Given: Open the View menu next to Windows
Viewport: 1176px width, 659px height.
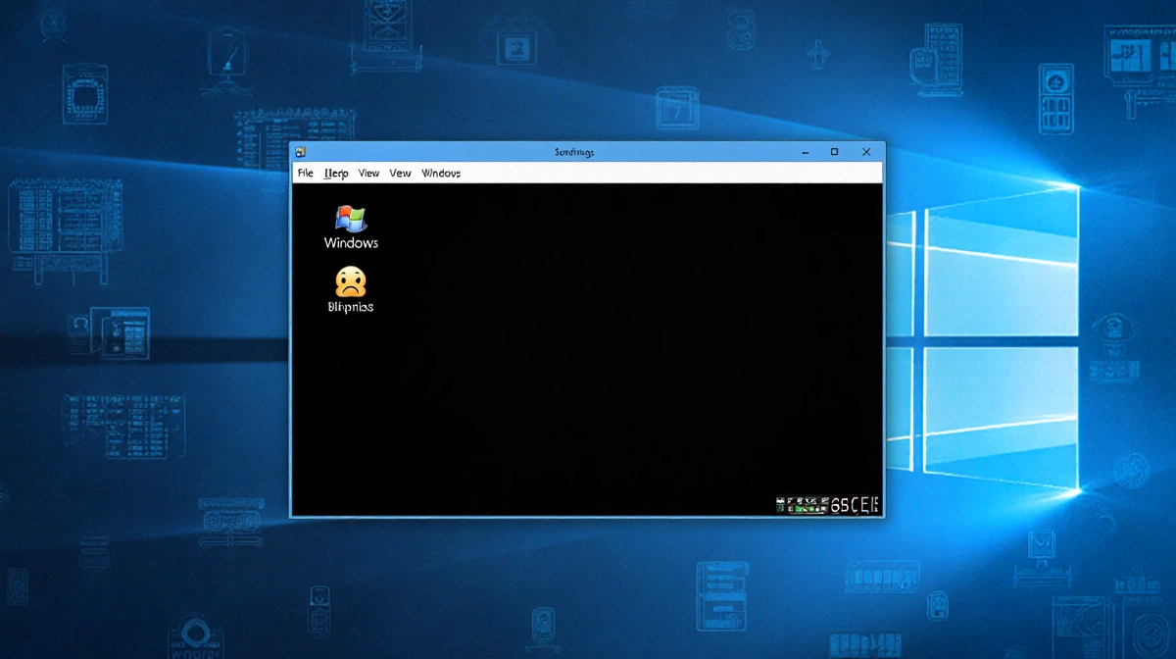Looking at the screenshot, I should pos(400,174).
